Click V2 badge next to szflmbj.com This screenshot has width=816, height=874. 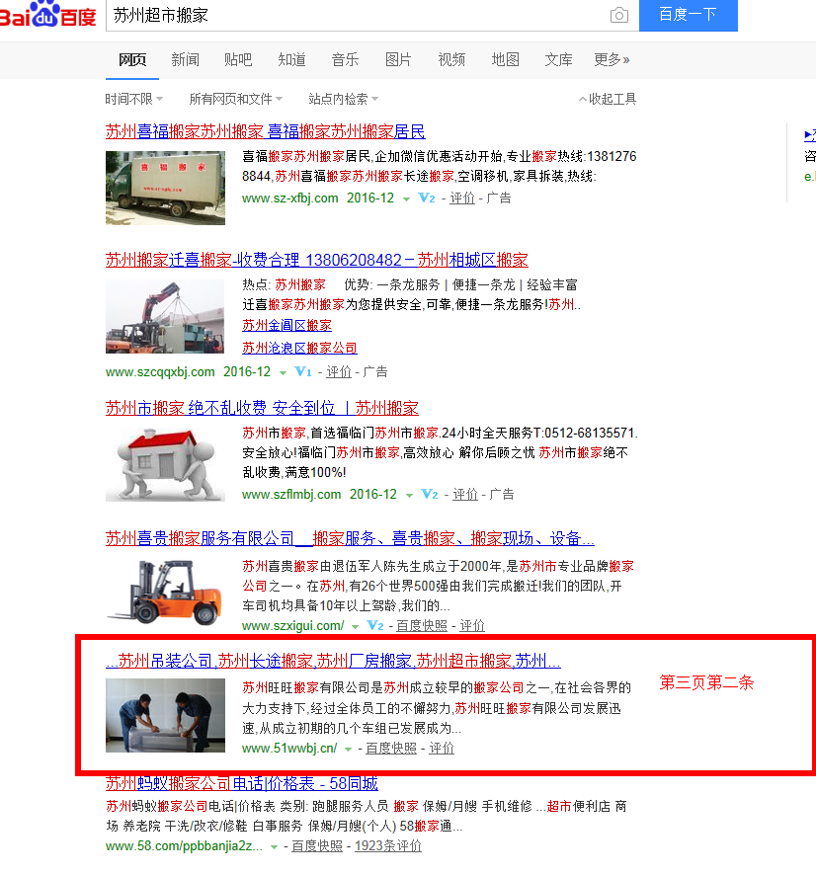(430, 495)
